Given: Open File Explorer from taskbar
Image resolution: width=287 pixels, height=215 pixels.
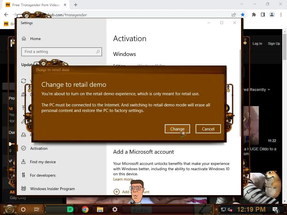Looking at the screenshot, I should [x=100, y=209].
